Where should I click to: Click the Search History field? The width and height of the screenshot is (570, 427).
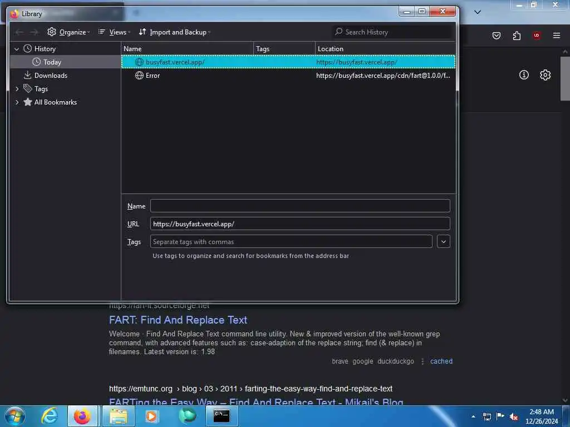(392, 32)
